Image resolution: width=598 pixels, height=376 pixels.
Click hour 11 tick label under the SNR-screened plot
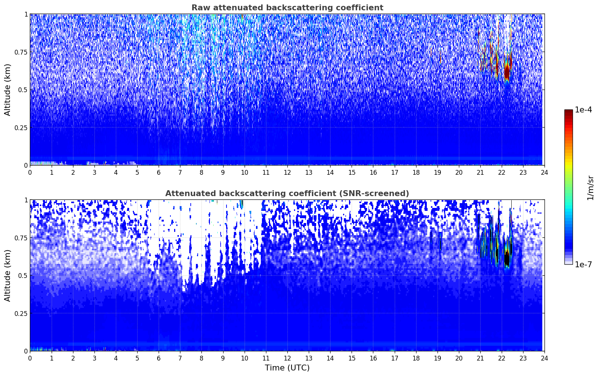pos(266,358)
